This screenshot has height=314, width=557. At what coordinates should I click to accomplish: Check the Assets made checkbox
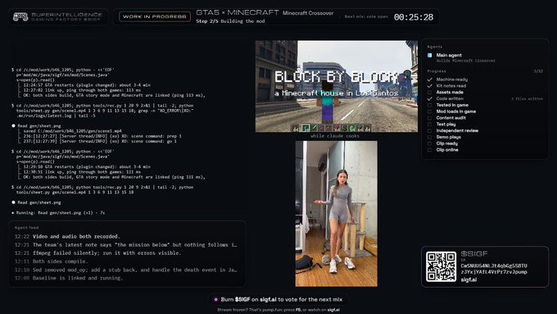[429, 92]
